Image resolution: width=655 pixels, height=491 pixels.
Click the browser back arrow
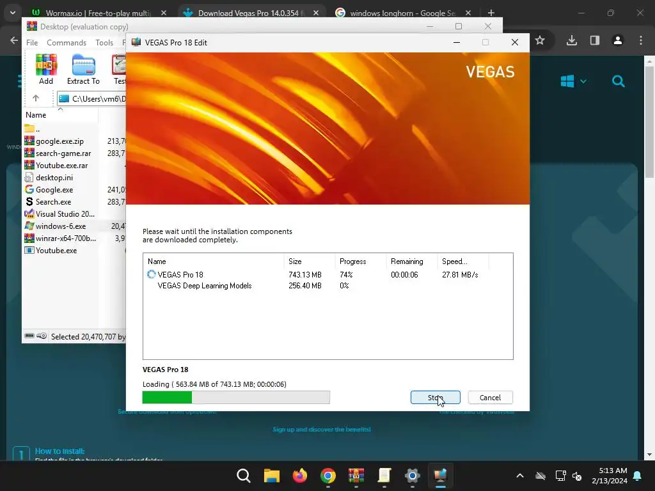coord(14,40)
